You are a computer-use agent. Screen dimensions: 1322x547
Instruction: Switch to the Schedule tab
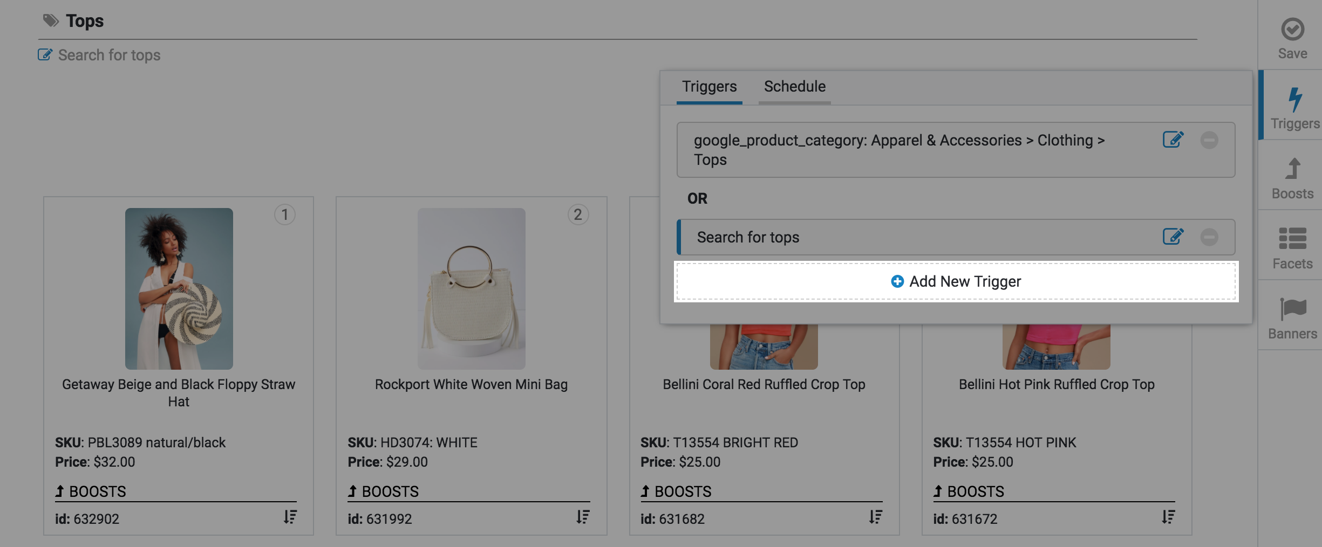point(794,87)
